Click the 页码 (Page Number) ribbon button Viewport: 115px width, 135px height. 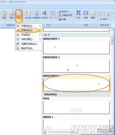pyautogui.click(x=19, y=16)
